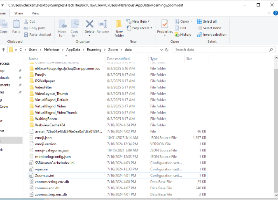Open the Properties checkmark icon
The image size is (278, 200).
(x=165, y=24)
